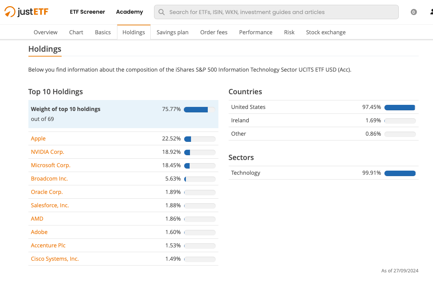The image size is (433, 283).
Task: Open the Academy menu
Action: [x=129, y=12]
